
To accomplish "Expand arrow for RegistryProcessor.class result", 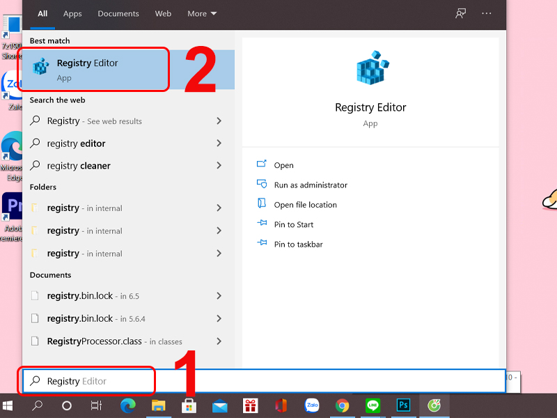I will click(x=219, y=341).
